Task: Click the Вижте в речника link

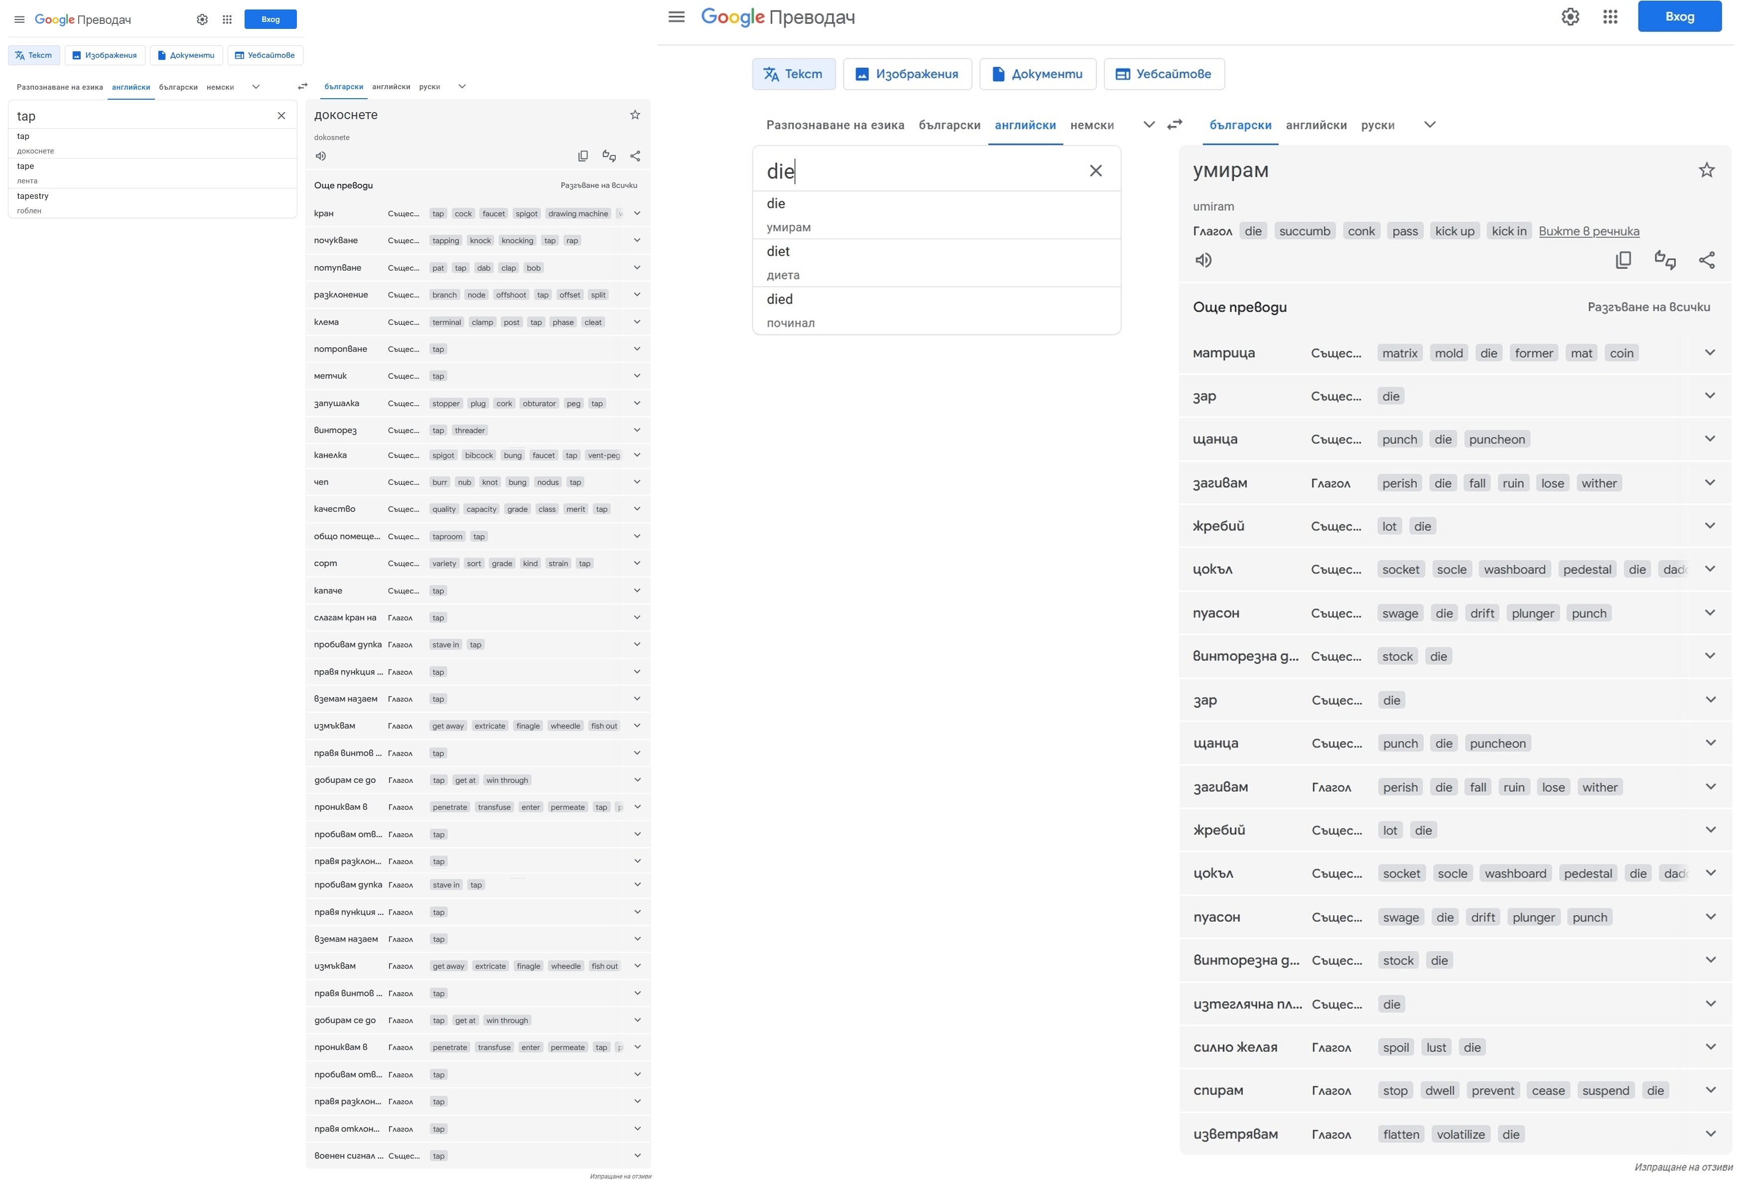Action: pyautogui.click(x=1588, y=231)
